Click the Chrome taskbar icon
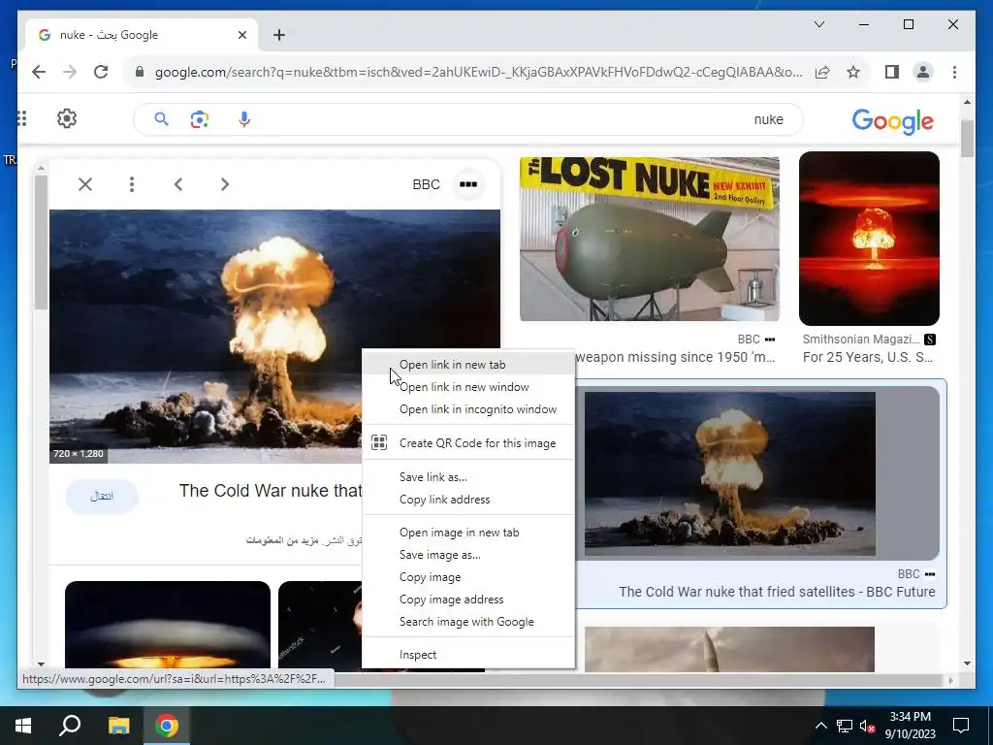 (x=167, y=726)
